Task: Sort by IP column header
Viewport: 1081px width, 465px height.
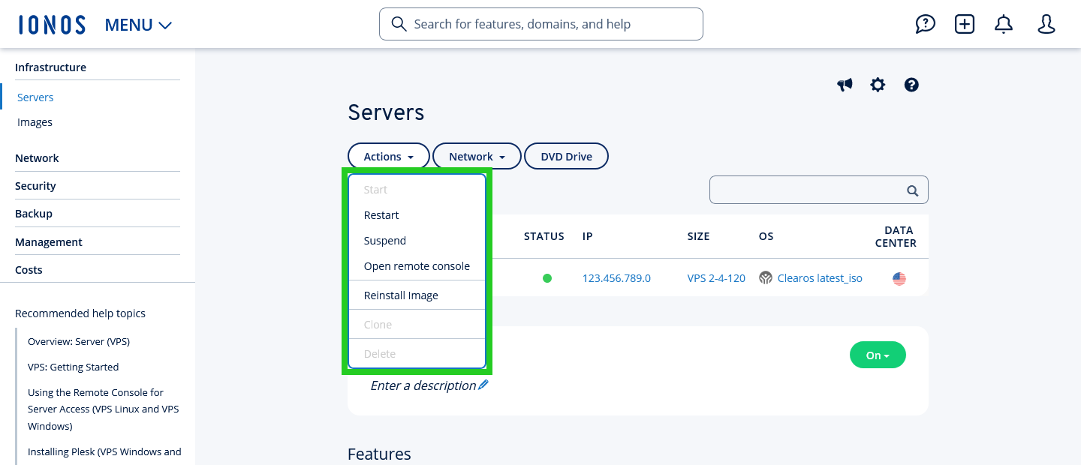Action: [588, 236]
